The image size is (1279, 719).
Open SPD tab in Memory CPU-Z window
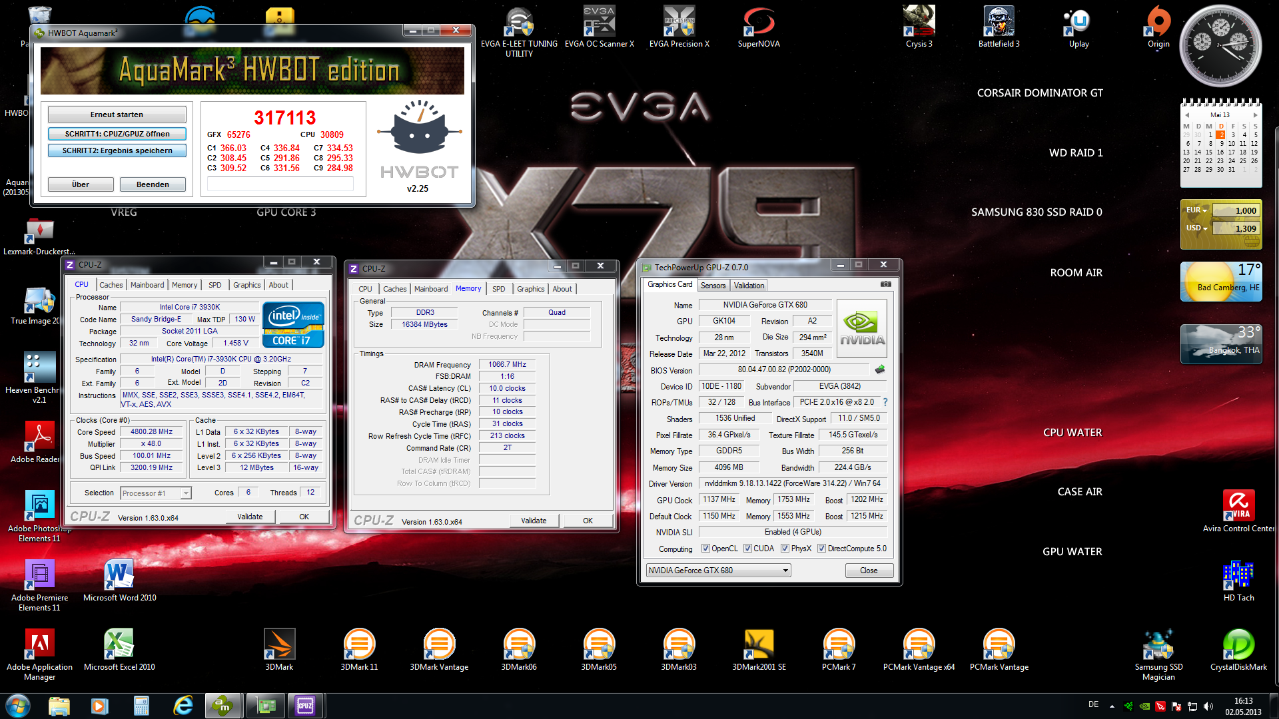(x=499, y=289)
